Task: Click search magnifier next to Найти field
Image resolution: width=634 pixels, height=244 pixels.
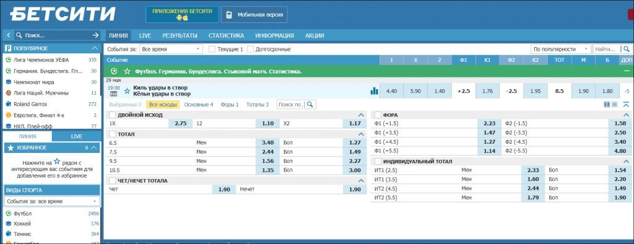Action: click(626, 49)
